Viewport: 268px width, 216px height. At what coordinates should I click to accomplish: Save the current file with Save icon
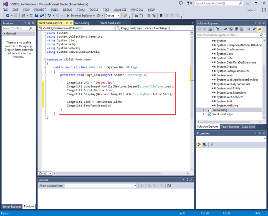(x=36, y=16)
